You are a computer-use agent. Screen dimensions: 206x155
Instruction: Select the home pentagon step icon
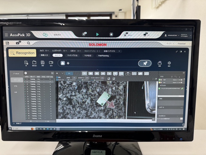[63, 63]
